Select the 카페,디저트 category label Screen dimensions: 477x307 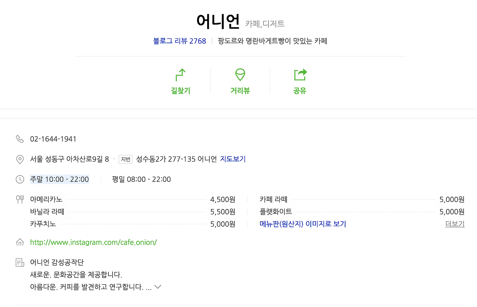click(x=265, y=23)
